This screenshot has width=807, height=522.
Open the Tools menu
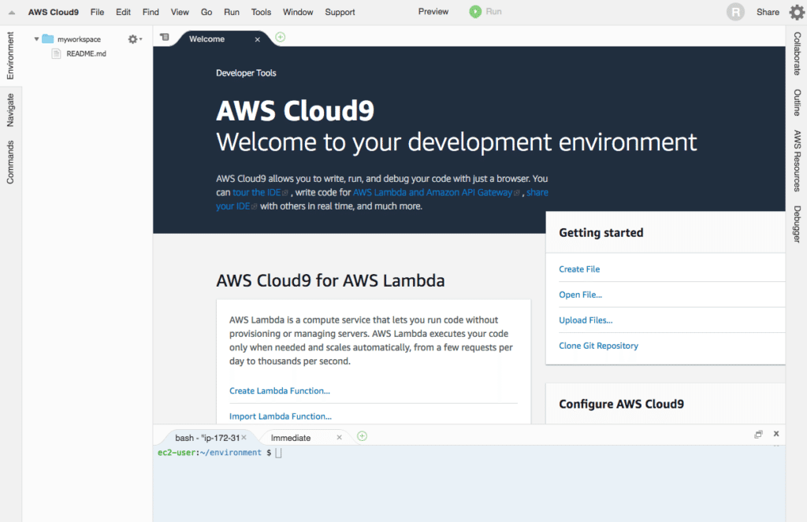pyautogui.click(x=261, y=12)
